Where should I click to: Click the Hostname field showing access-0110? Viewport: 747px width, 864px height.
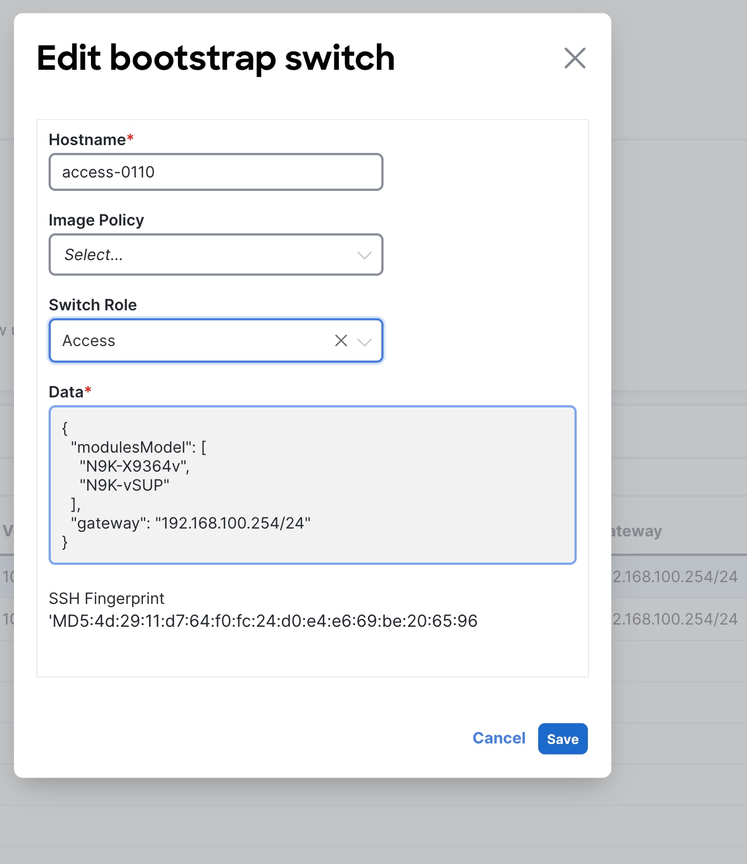(x=216, y=172)
